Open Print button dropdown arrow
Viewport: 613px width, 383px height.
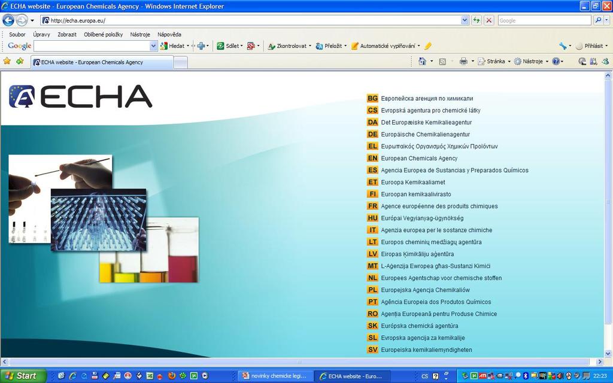point(472,62)
